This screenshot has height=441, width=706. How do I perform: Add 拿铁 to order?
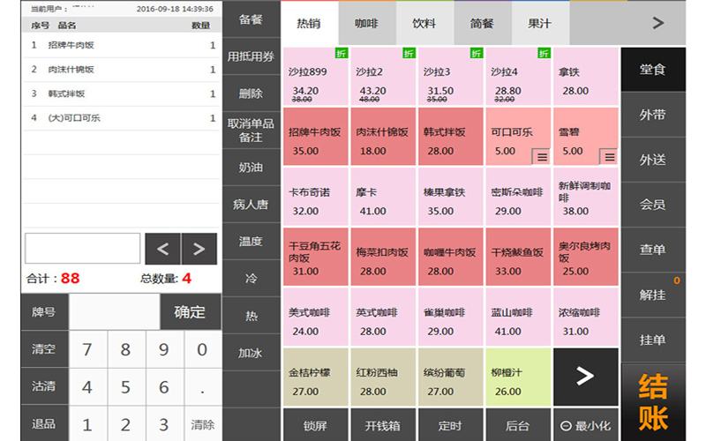click(585, 76)
